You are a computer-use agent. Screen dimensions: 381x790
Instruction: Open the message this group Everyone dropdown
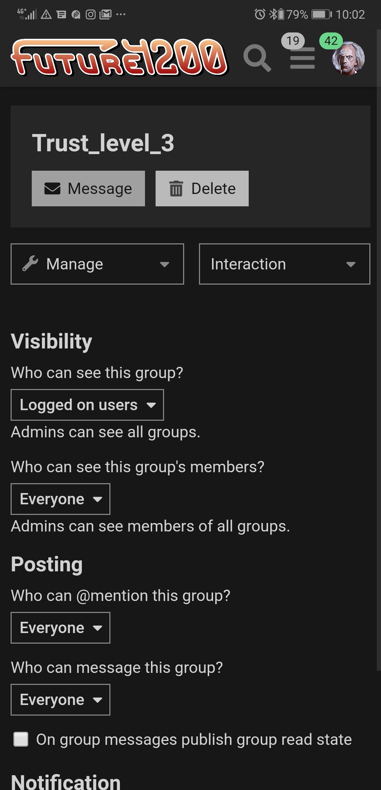[60, 700]
